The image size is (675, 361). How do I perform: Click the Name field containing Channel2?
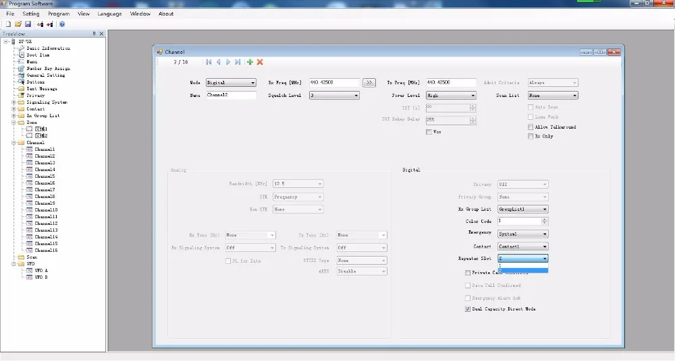click(231, 96)
